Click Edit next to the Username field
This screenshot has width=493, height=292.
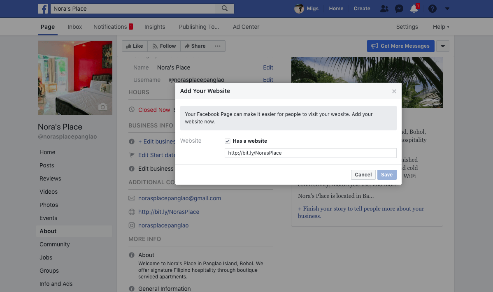(268, 79)
